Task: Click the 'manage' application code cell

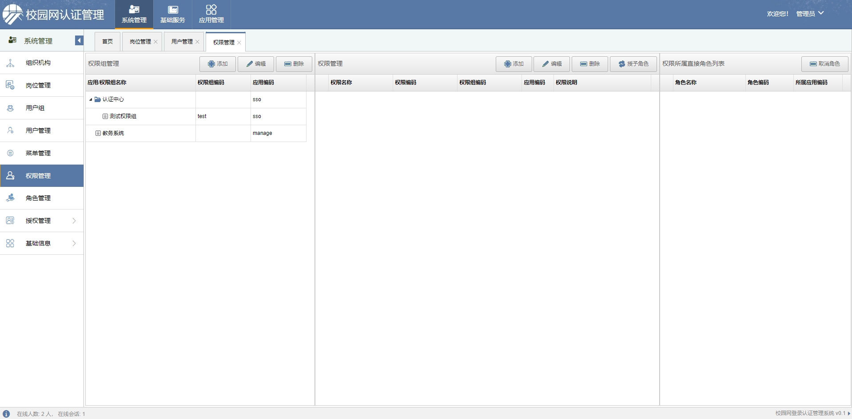Action: pos(278,133)
